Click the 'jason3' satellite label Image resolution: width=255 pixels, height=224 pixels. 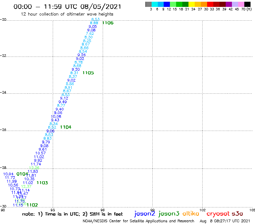tap(169, 214)
